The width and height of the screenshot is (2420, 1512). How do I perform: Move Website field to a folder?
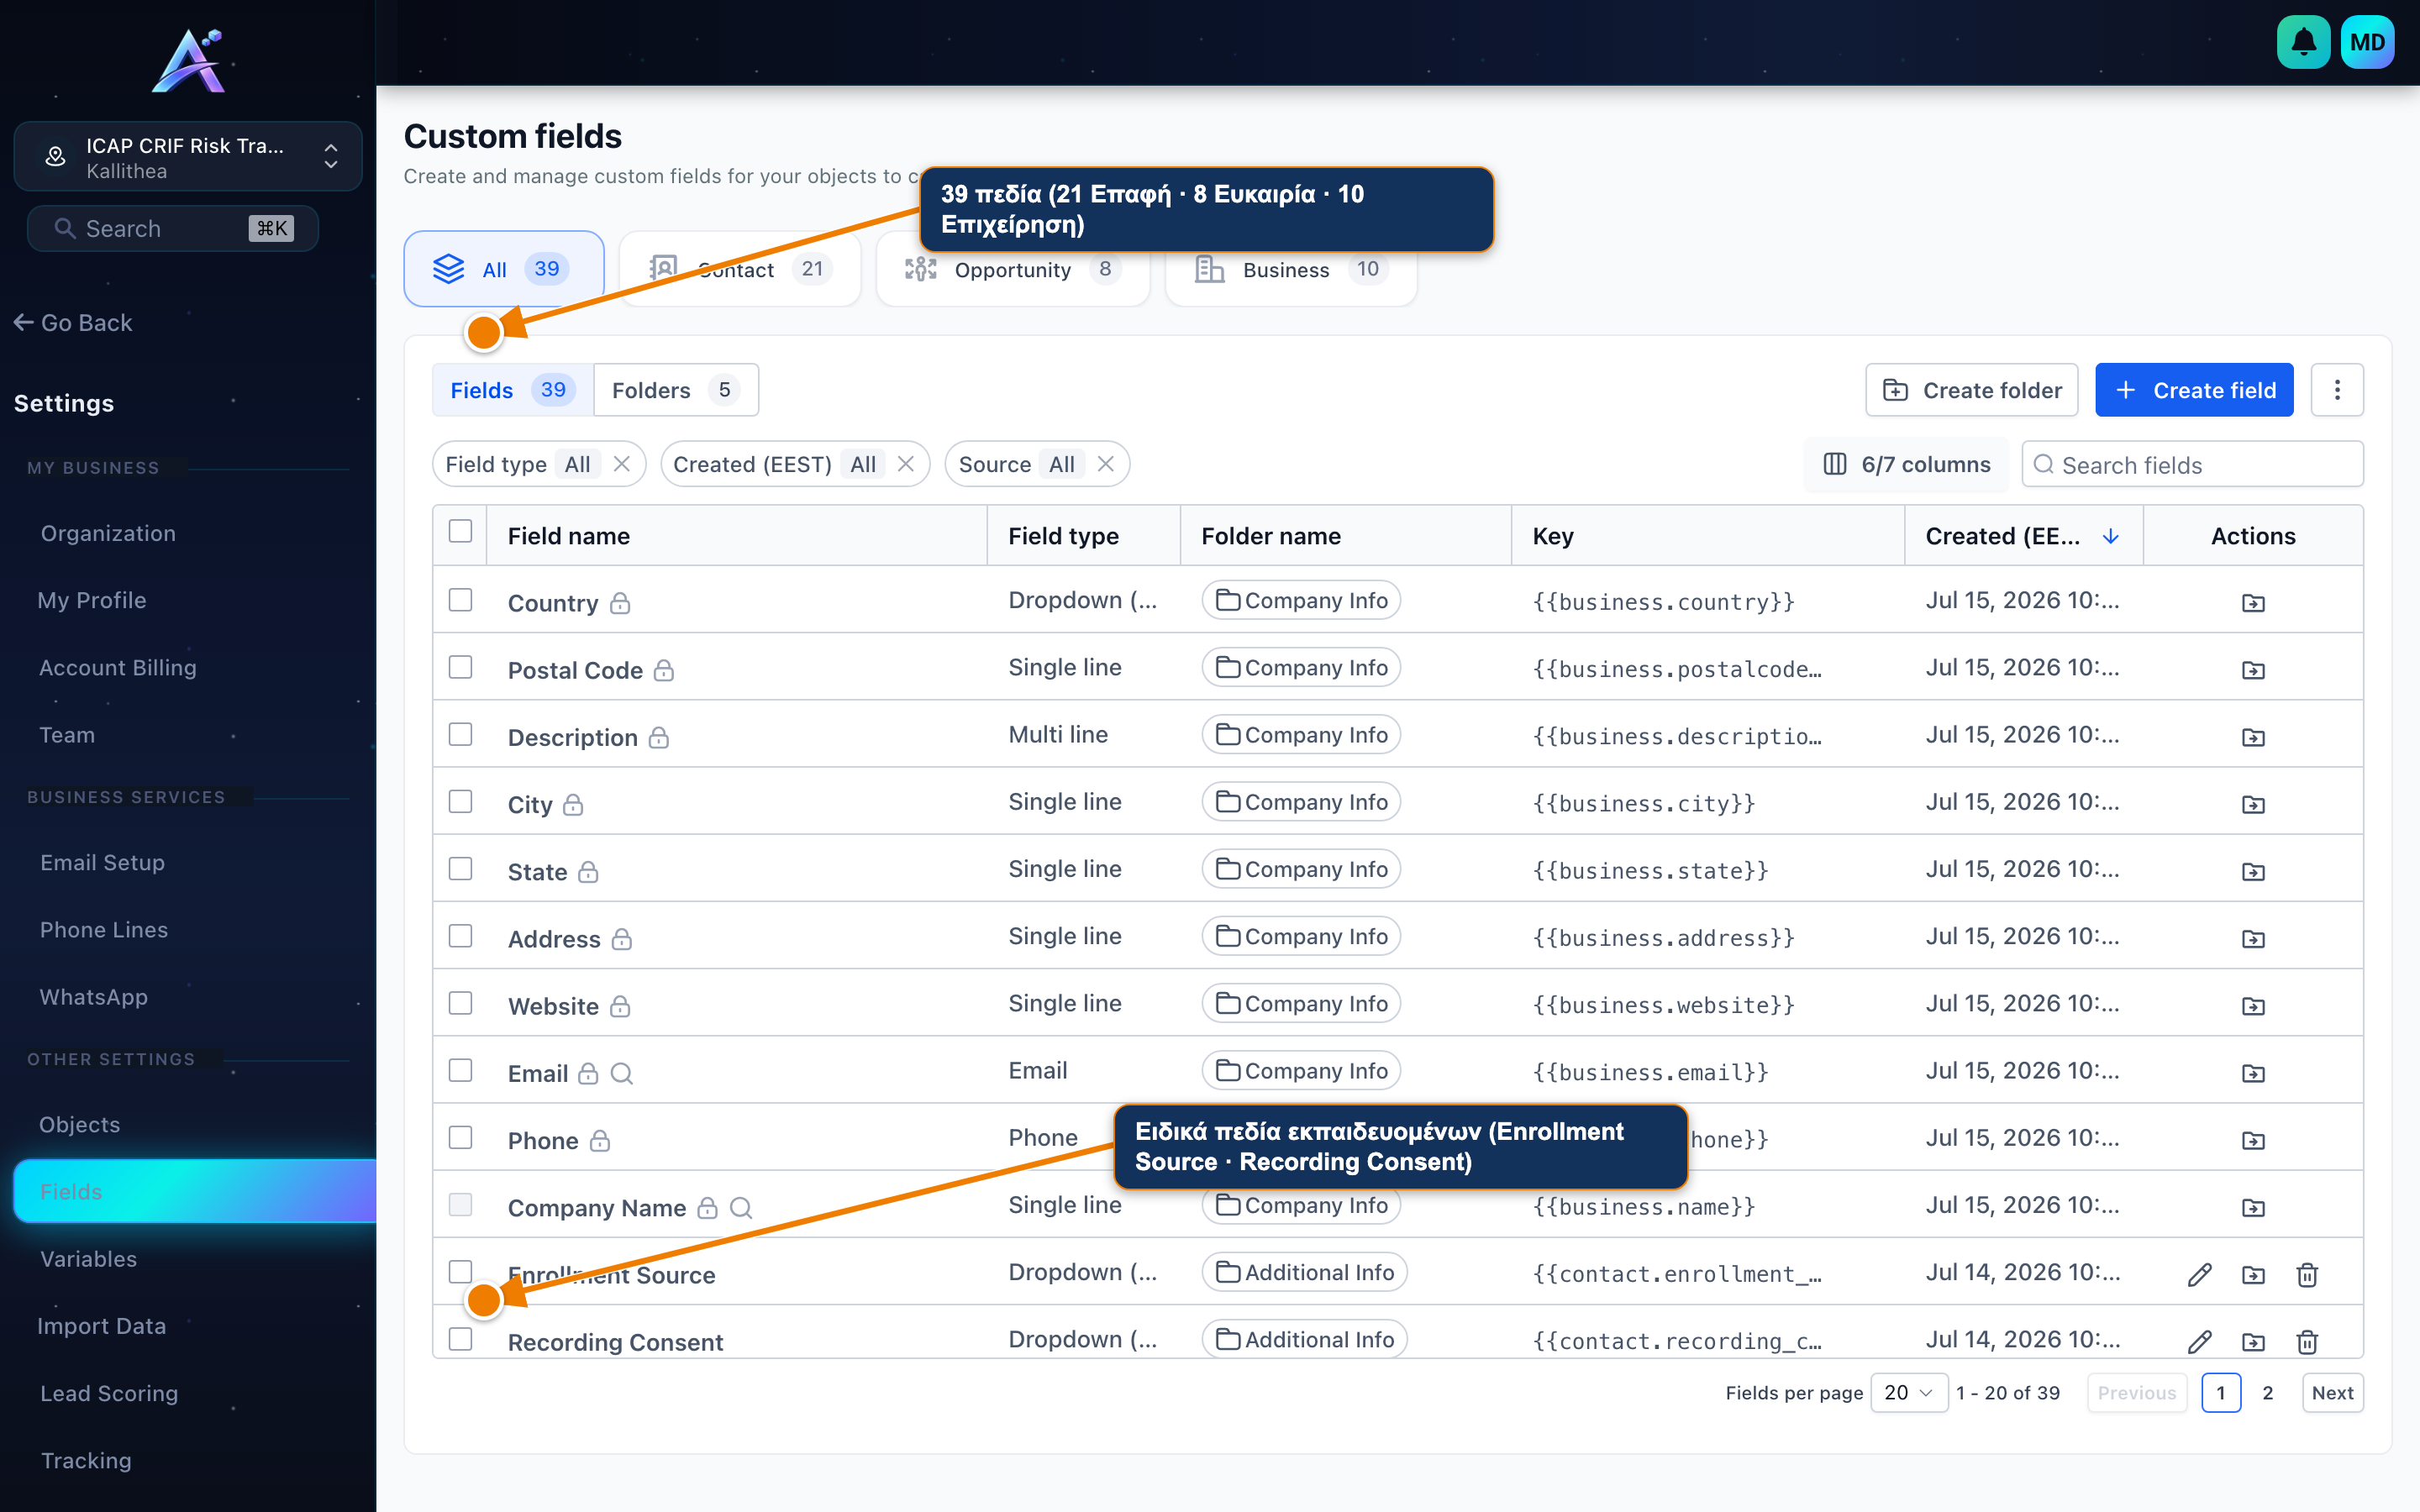(2253, 1005)
